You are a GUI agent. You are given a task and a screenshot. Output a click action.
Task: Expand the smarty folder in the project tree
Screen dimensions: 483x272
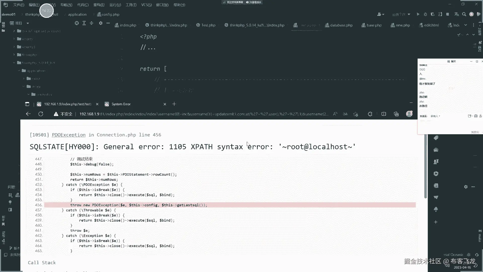(x=14, y=39)
